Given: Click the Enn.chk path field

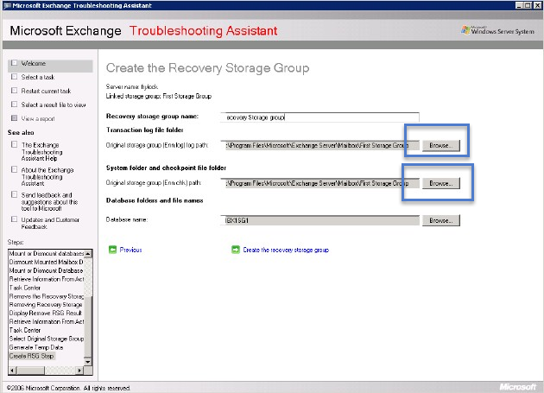Looking at the screenshot, I should pyautogui.click(x=319, y=183).
